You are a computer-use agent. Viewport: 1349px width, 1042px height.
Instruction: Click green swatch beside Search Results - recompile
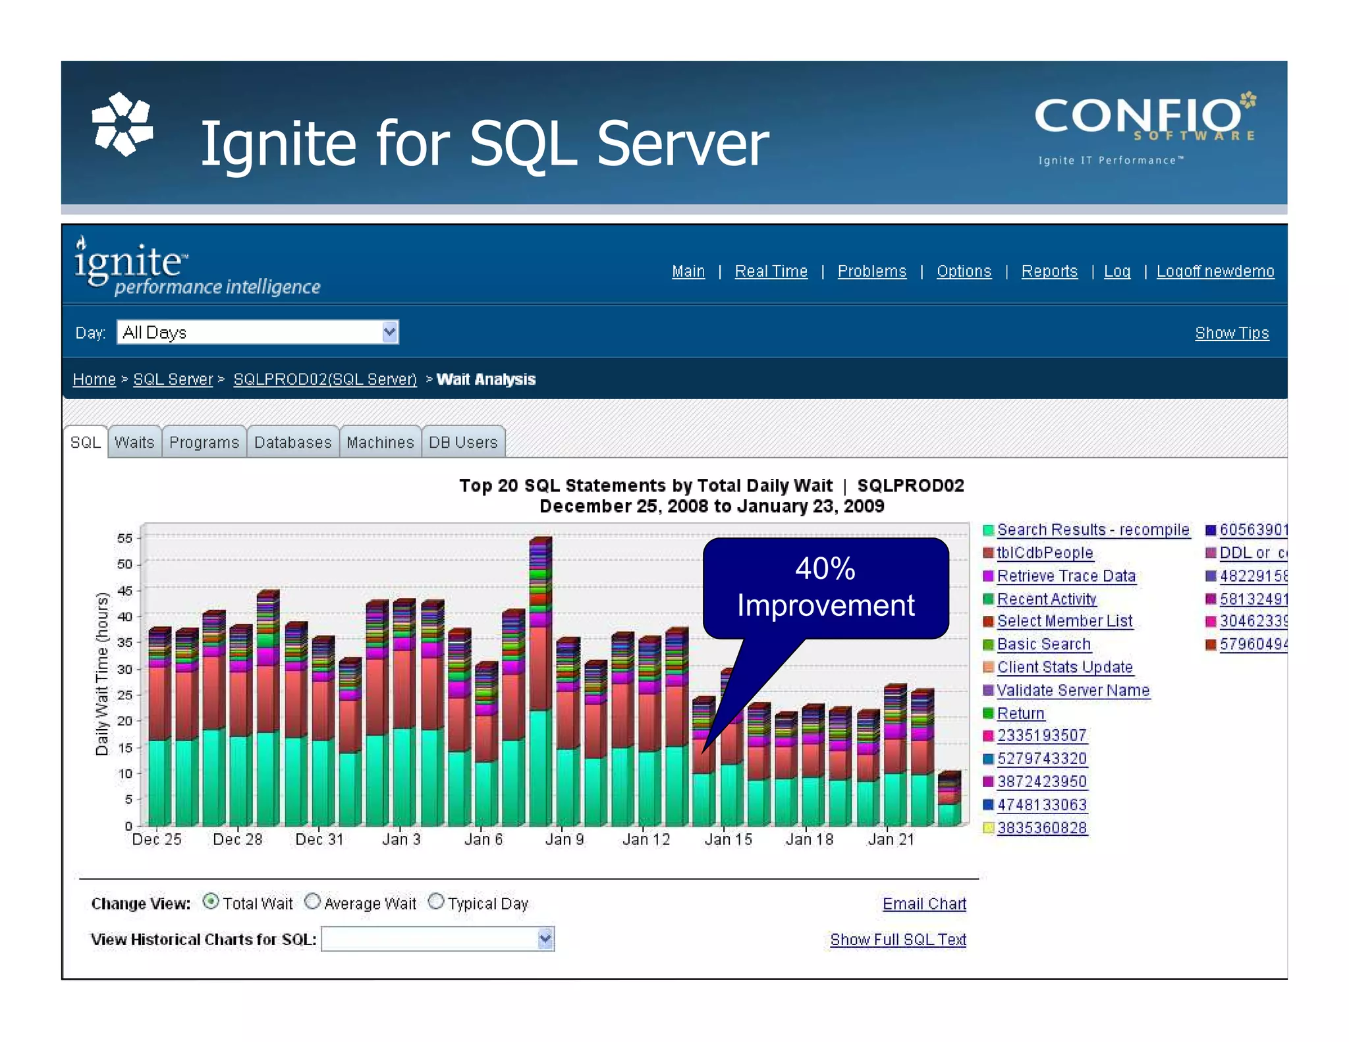pyautogui.click(x=988, y=530)
